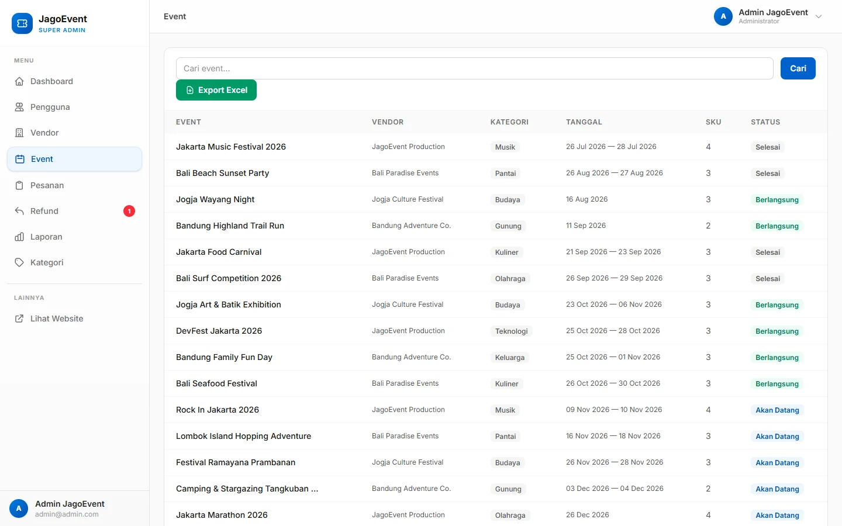This screenshot has width=842, height=526.
Task: Focus the Cari event search field
Action: point(475,68)
